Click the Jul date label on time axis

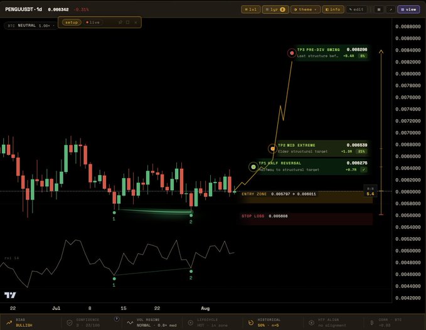pos(56,308)
